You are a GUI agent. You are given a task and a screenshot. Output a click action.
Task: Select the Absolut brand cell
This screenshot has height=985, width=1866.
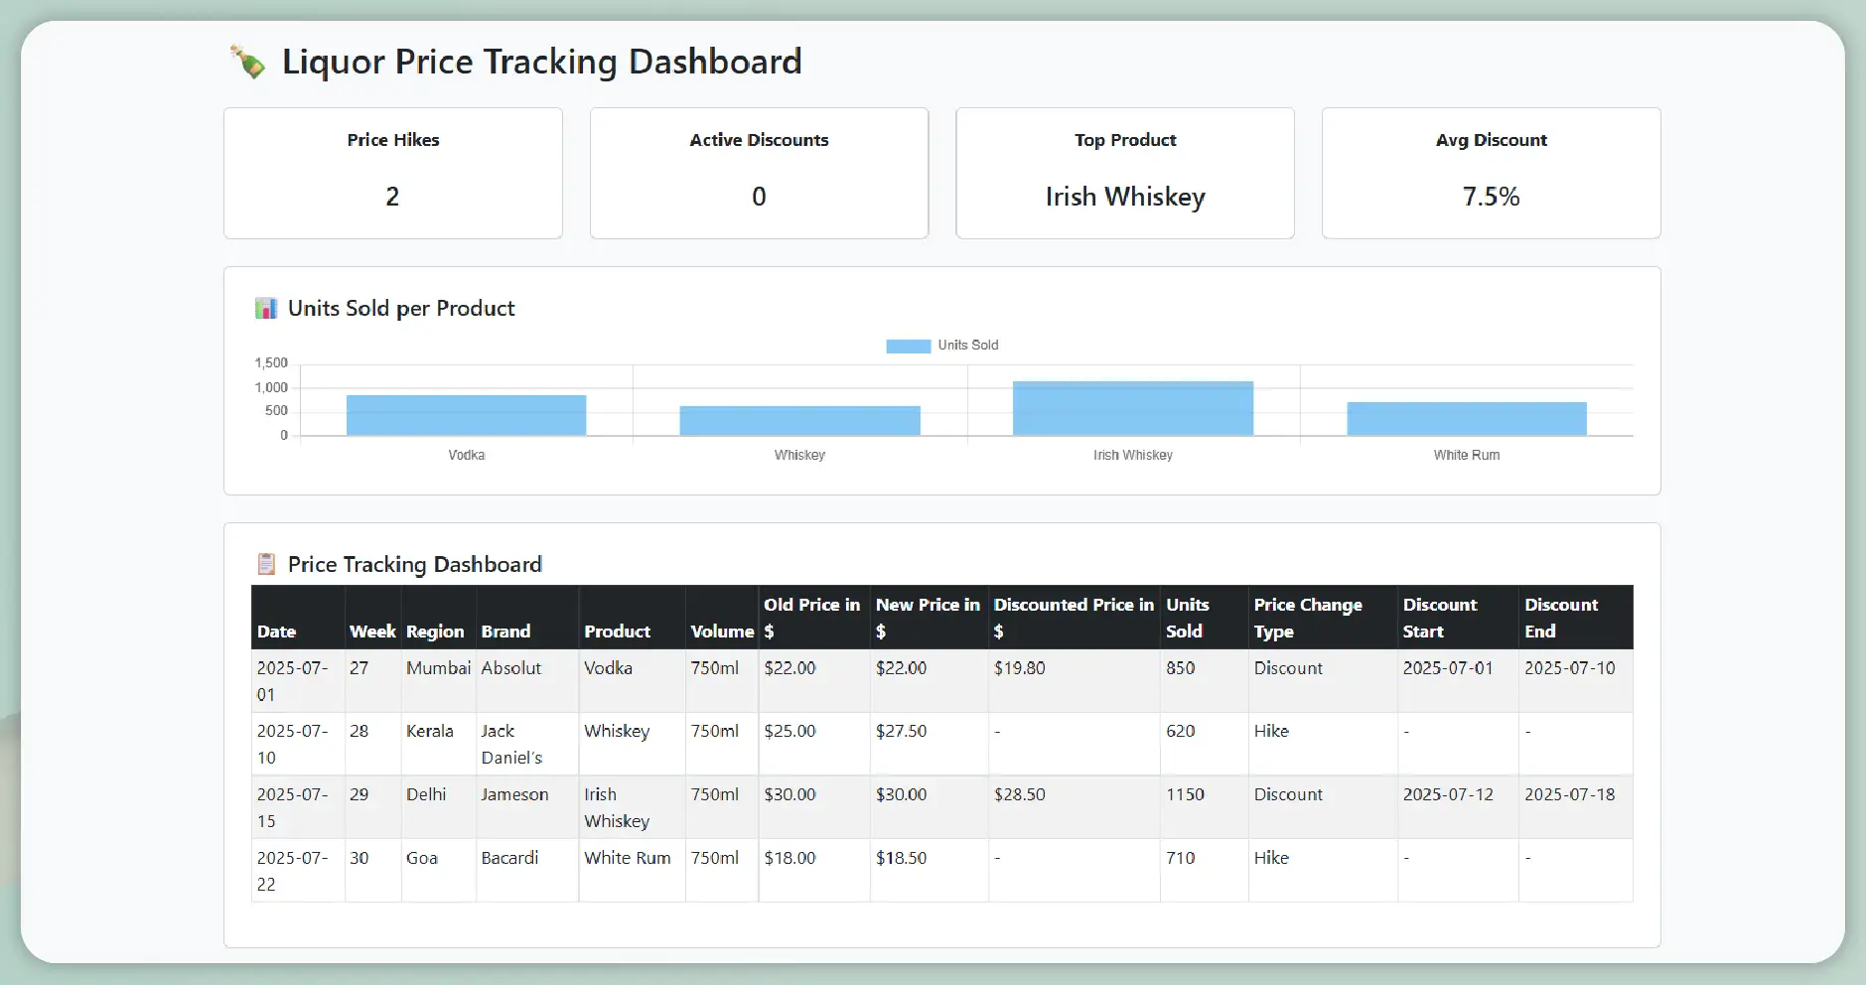(x=511, y=668)
